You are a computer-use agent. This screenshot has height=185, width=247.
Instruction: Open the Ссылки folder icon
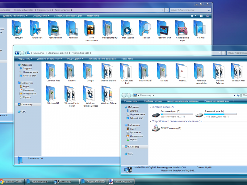(200, 29)
